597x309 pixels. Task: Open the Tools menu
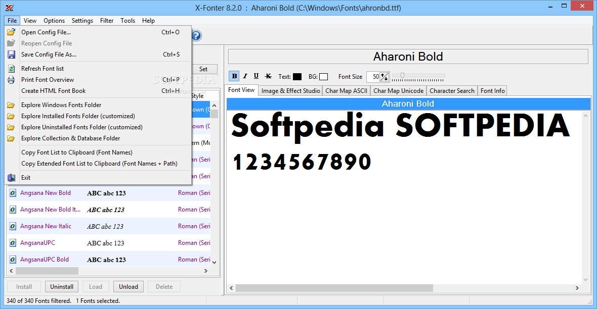pyautogui.click(x=128, y=21)
